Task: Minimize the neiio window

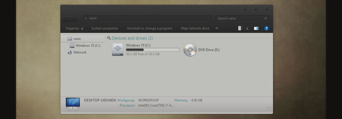Action: pos(245,10)
